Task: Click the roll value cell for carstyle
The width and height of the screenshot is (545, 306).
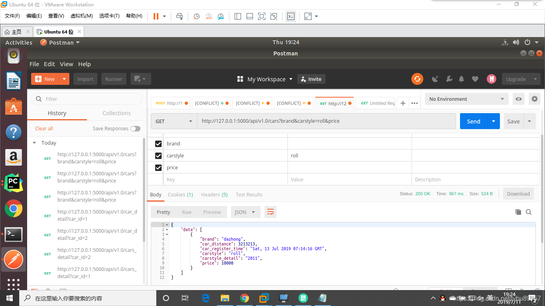Action: [x=349, y=156]
